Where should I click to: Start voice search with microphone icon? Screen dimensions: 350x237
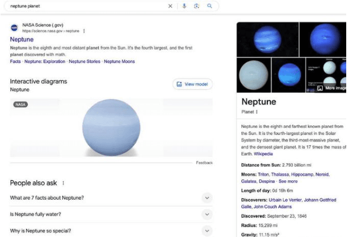pos(184,6)
